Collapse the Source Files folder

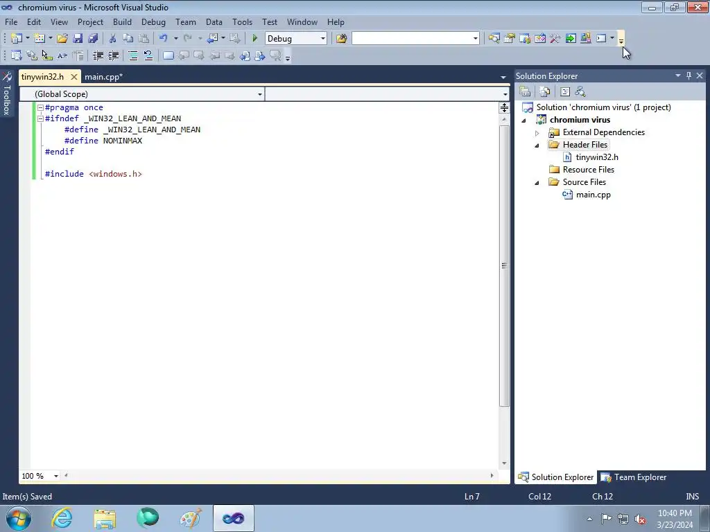(x=537, y=183)
